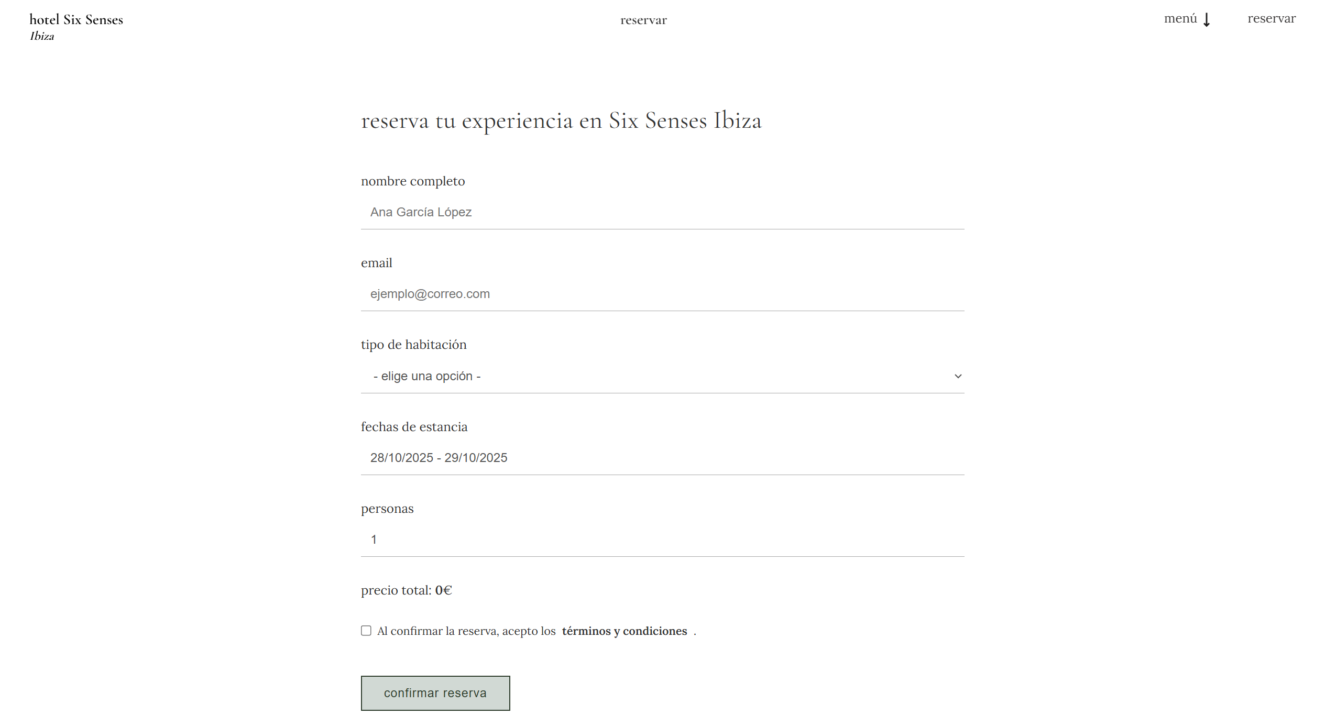Click reservar in the top-right navigation
Screen dimensions: 1325x726
pyautogui.click(x=1271, y=18)
